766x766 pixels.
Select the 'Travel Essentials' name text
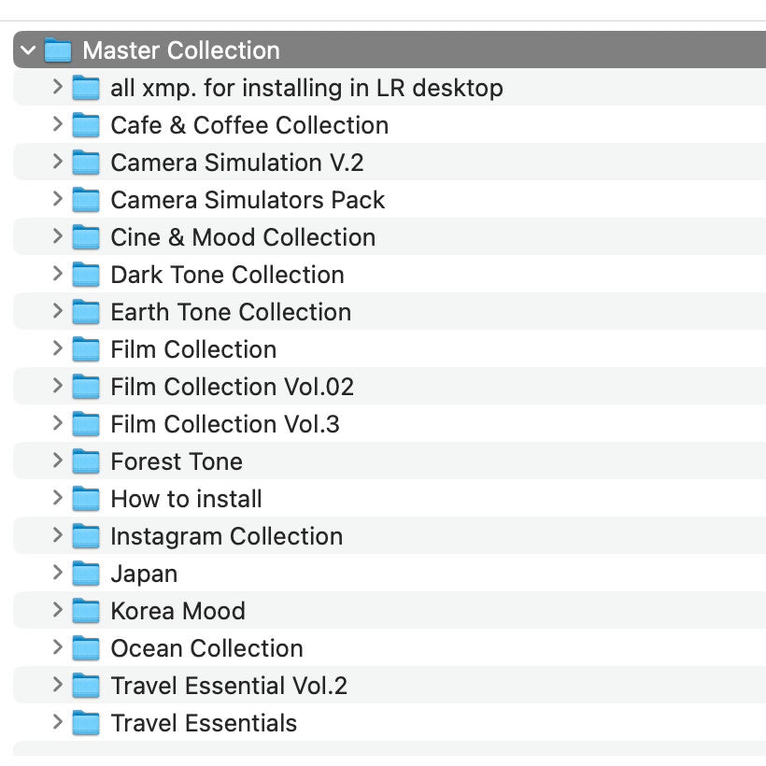204,724
